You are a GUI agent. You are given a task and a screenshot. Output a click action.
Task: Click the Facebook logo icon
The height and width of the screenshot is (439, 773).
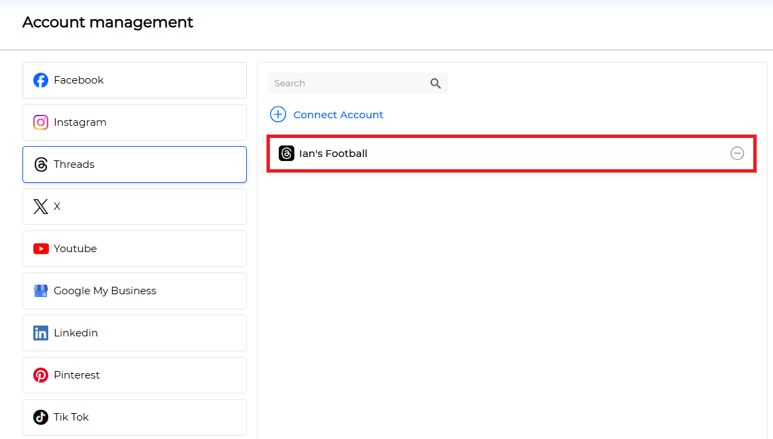point(40,80)
